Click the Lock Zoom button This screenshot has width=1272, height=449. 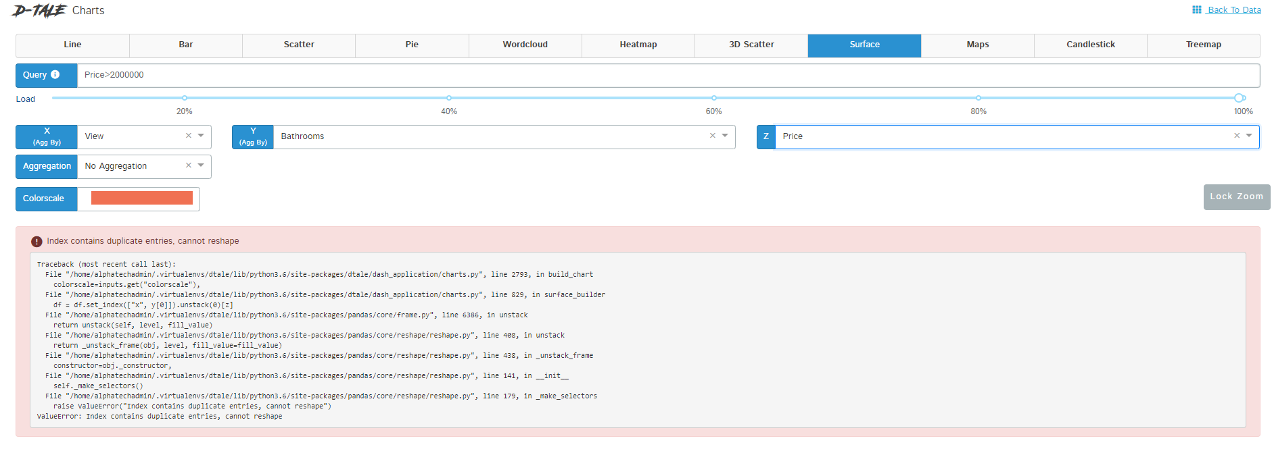pos(1237,196)
